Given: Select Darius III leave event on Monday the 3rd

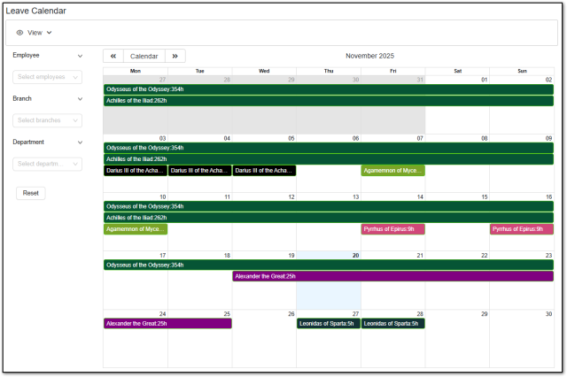Looking at the screenshot, I should (135, 171).
